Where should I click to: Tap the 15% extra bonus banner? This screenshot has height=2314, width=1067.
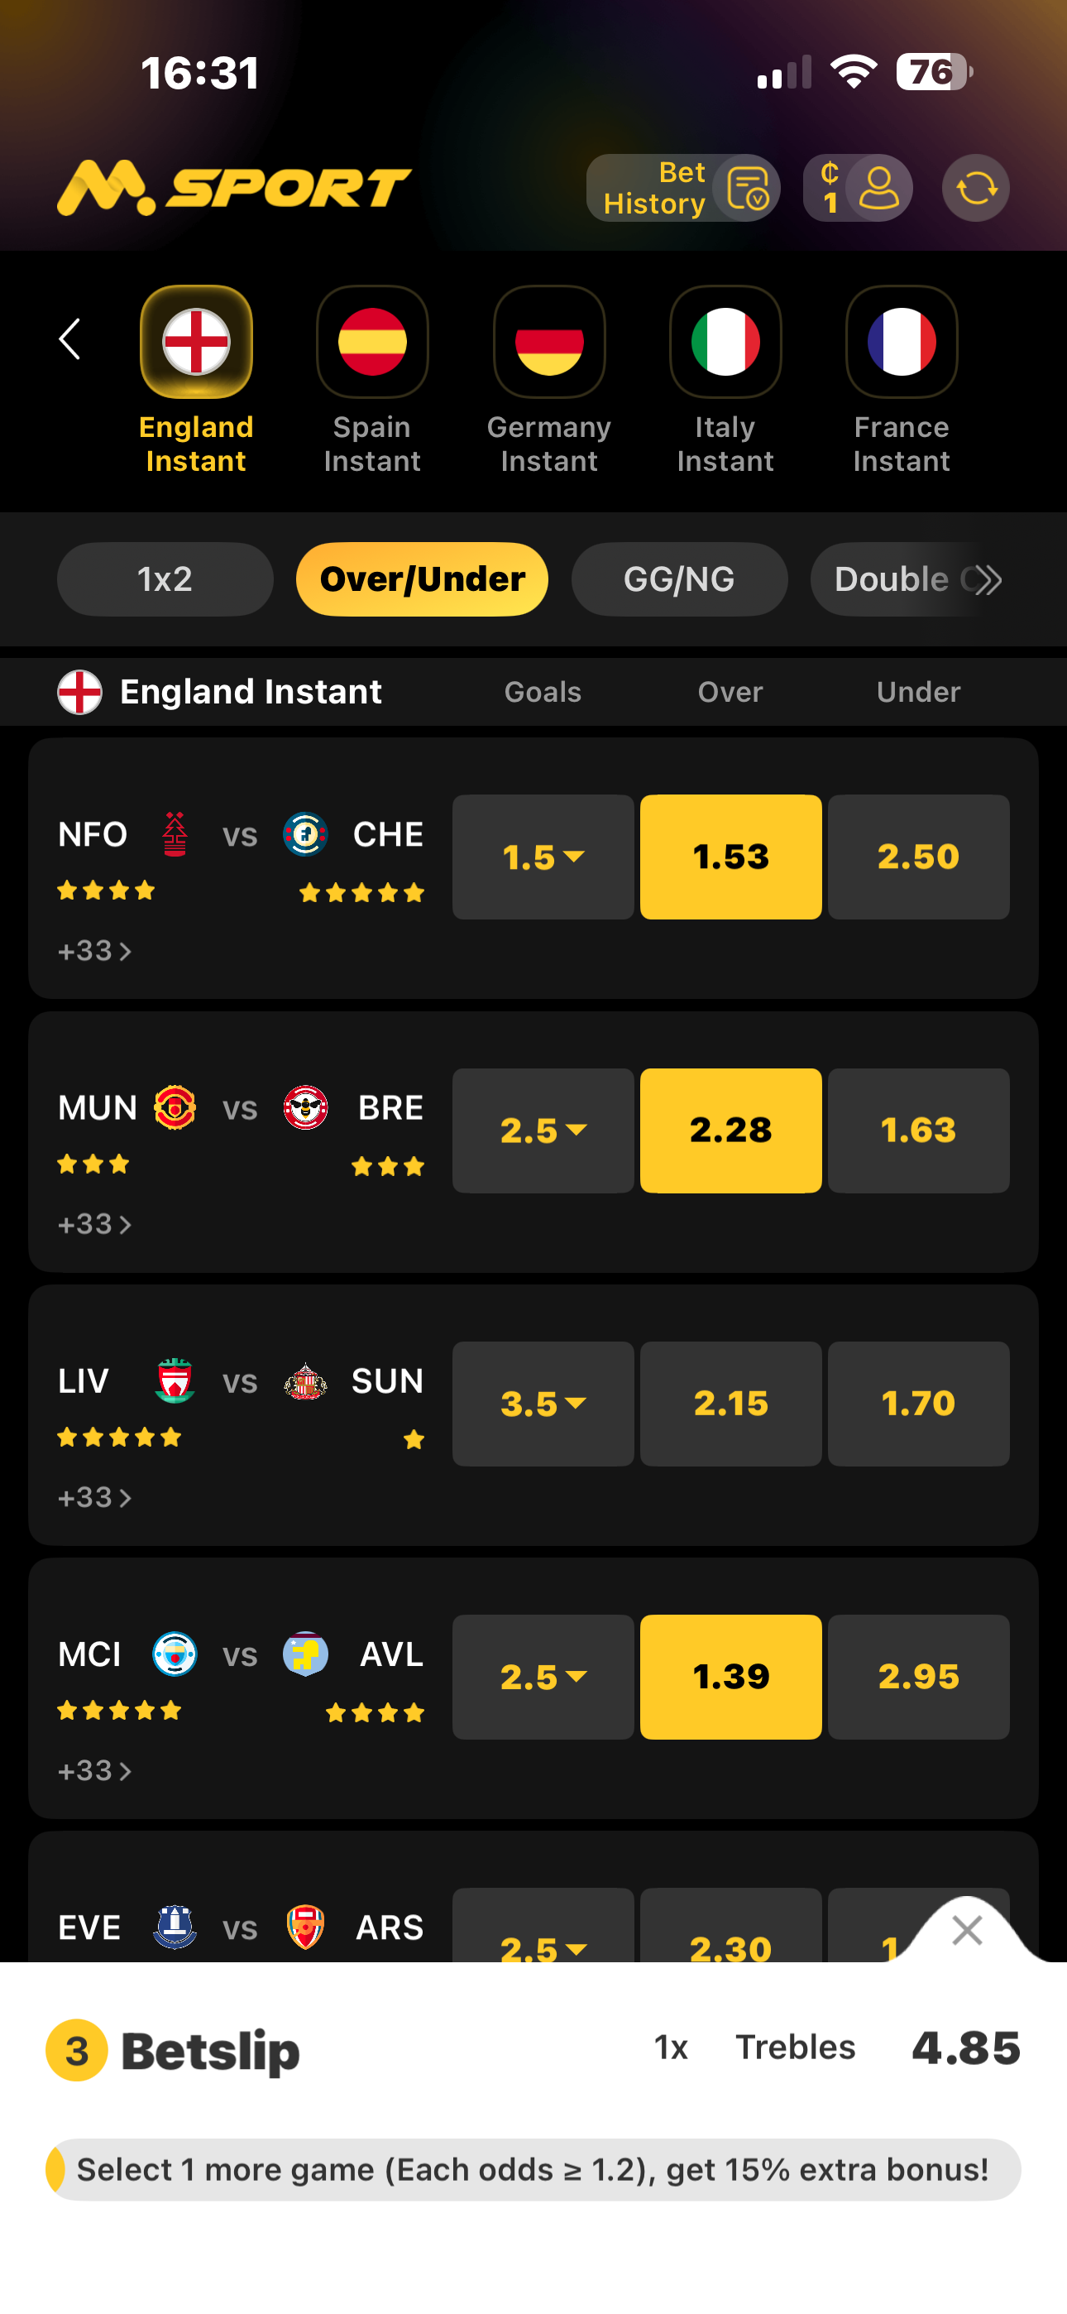(x=533, y=2169)
